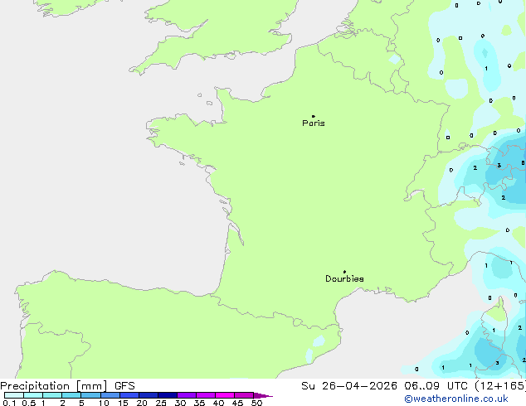Viewport: 526px width, 406px height.
Task: Click the legend value label '50'
Action: click(x=256, y=403)
